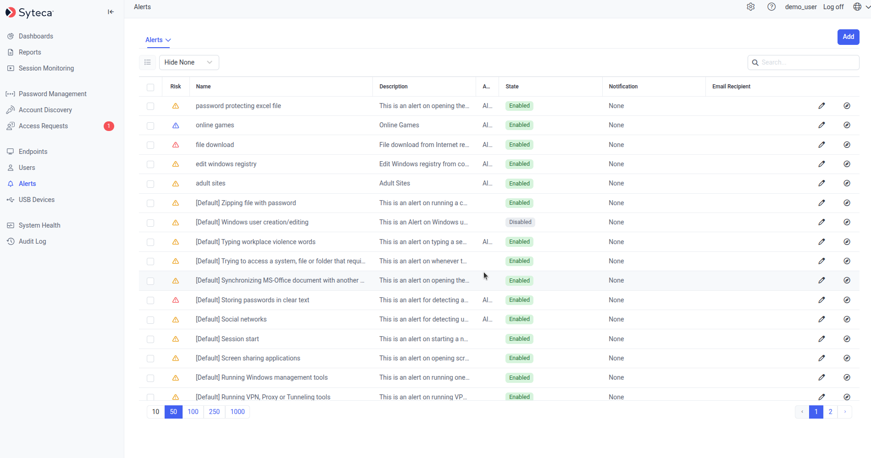The image size is (871, 458).
Task: Check the 'online games' row checkbox
Action: (150, 125)
